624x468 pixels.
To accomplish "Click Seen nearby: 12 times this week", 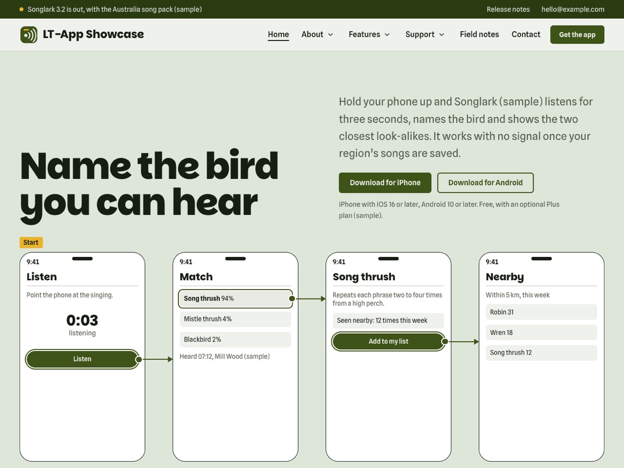I will tap(388, 320).
